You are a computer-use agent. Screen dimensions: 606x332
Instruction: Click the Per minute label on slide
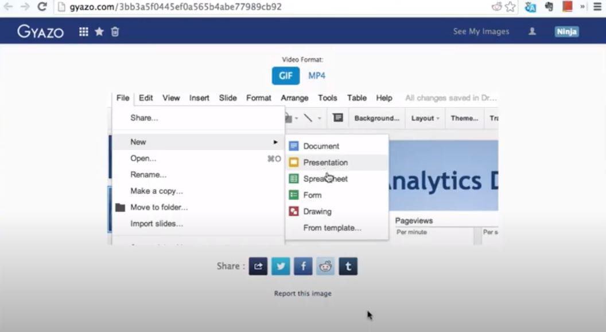pos(411,232)
